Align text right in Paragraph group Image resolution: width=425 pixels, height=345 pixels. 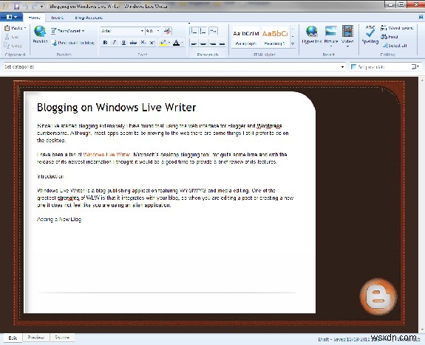pyautogui.click(x=213, y=43)
